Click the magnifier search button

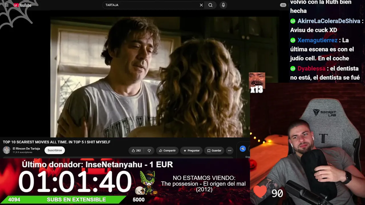click(210, 5)
